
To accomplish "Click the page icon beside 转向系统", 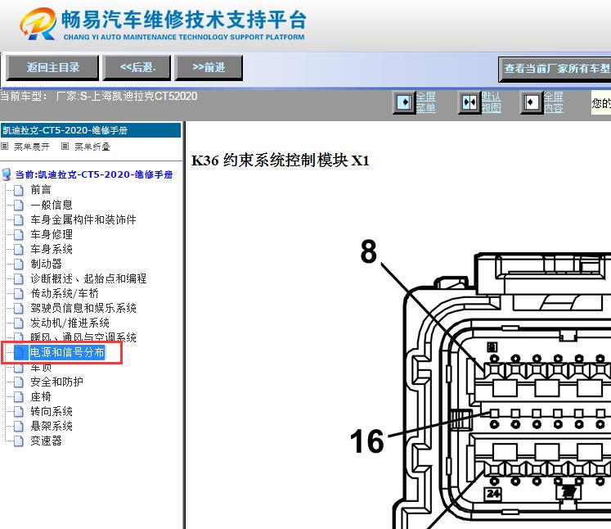I will (x=19, y=412).
